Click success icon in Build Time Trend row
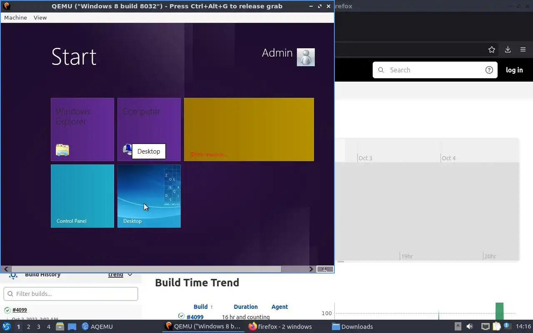 [181, 316]
